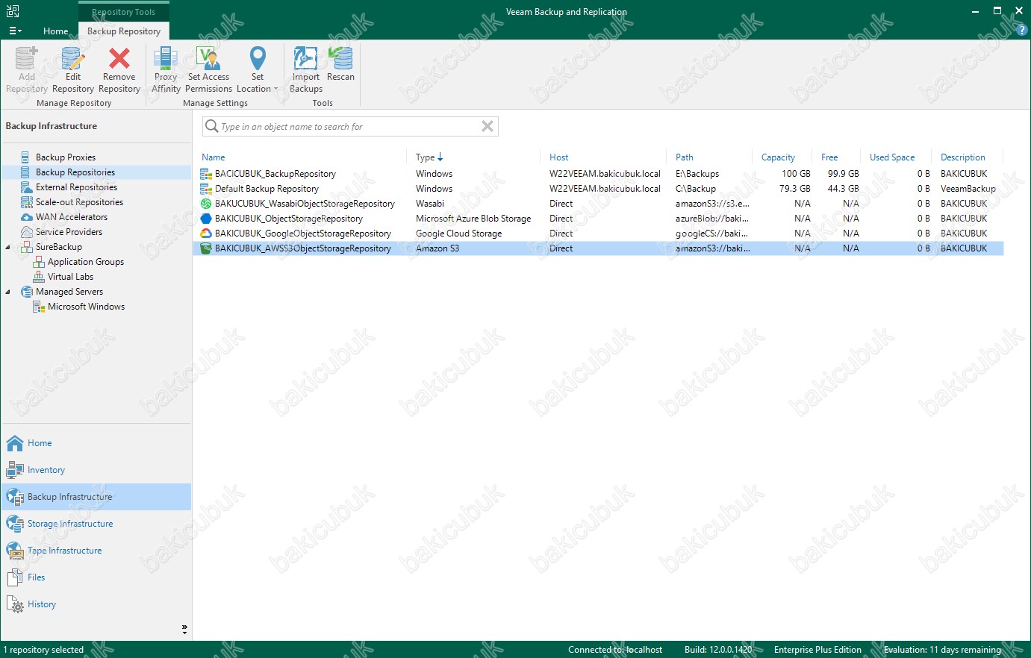The width and height of the screenshot is (1031, 658).
Task: Open the Backup Infrastructure navigation view
Action: [96, 497]
